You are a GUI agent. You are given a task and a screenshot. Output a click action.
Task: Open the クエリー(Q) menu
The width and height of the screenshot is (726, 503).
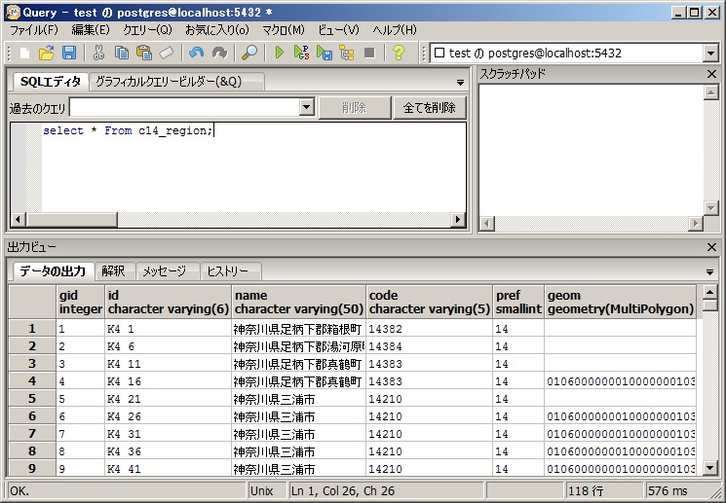(147, 30)
